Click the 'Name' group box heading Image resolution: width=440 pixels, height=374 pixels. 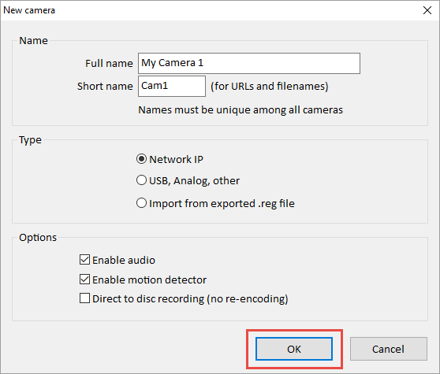point(33,41)
